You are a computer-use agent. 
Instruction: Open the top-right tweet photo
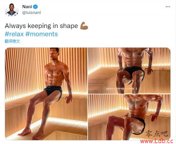point(129,71)
